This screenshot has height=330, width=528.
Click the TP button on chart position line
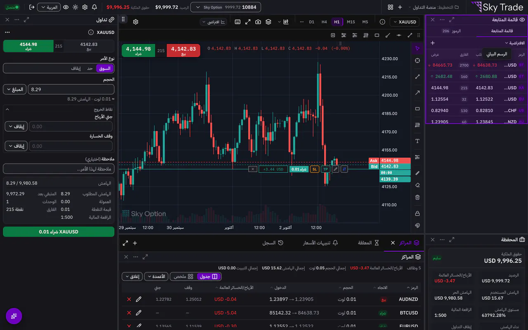click(x=325, y=169)
